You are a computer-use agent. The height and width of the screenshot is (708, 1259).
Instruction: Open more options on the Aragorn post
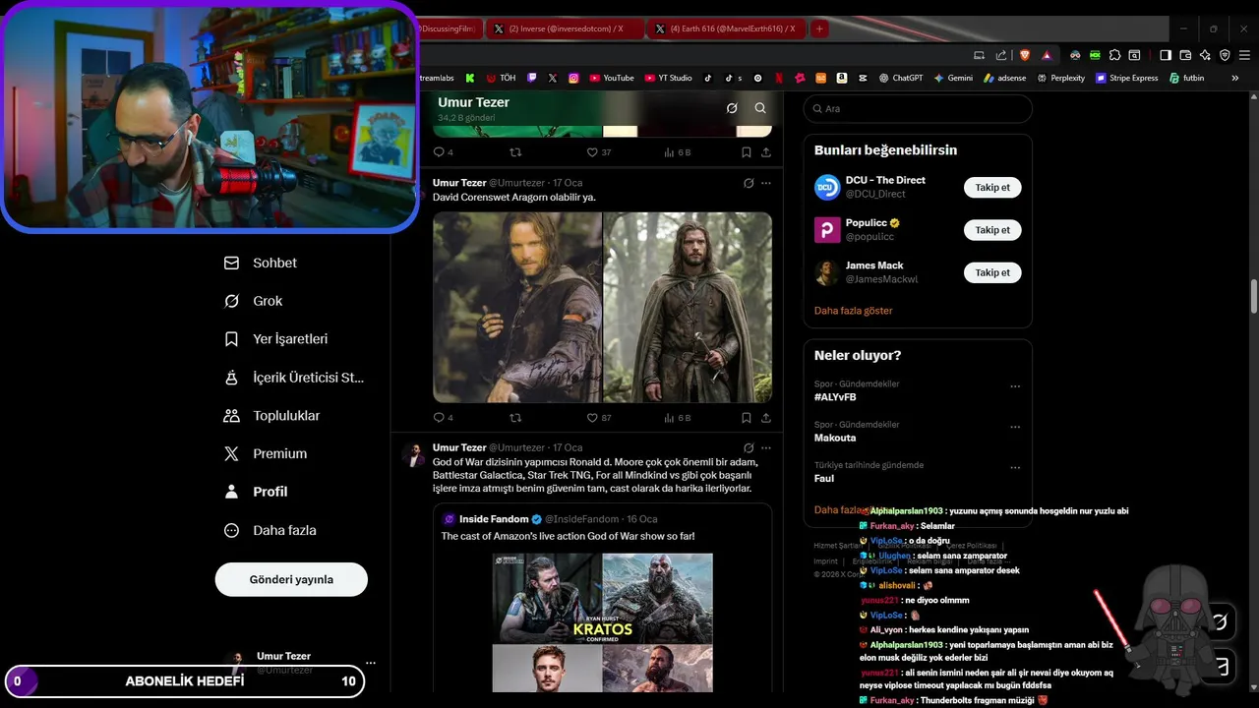(766, 183)
